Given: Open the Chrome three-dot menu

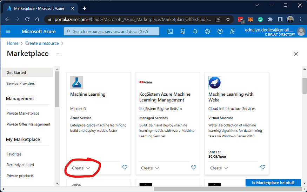Looking at the screenshot, I should pyautogui.click(x=300, y=19).
